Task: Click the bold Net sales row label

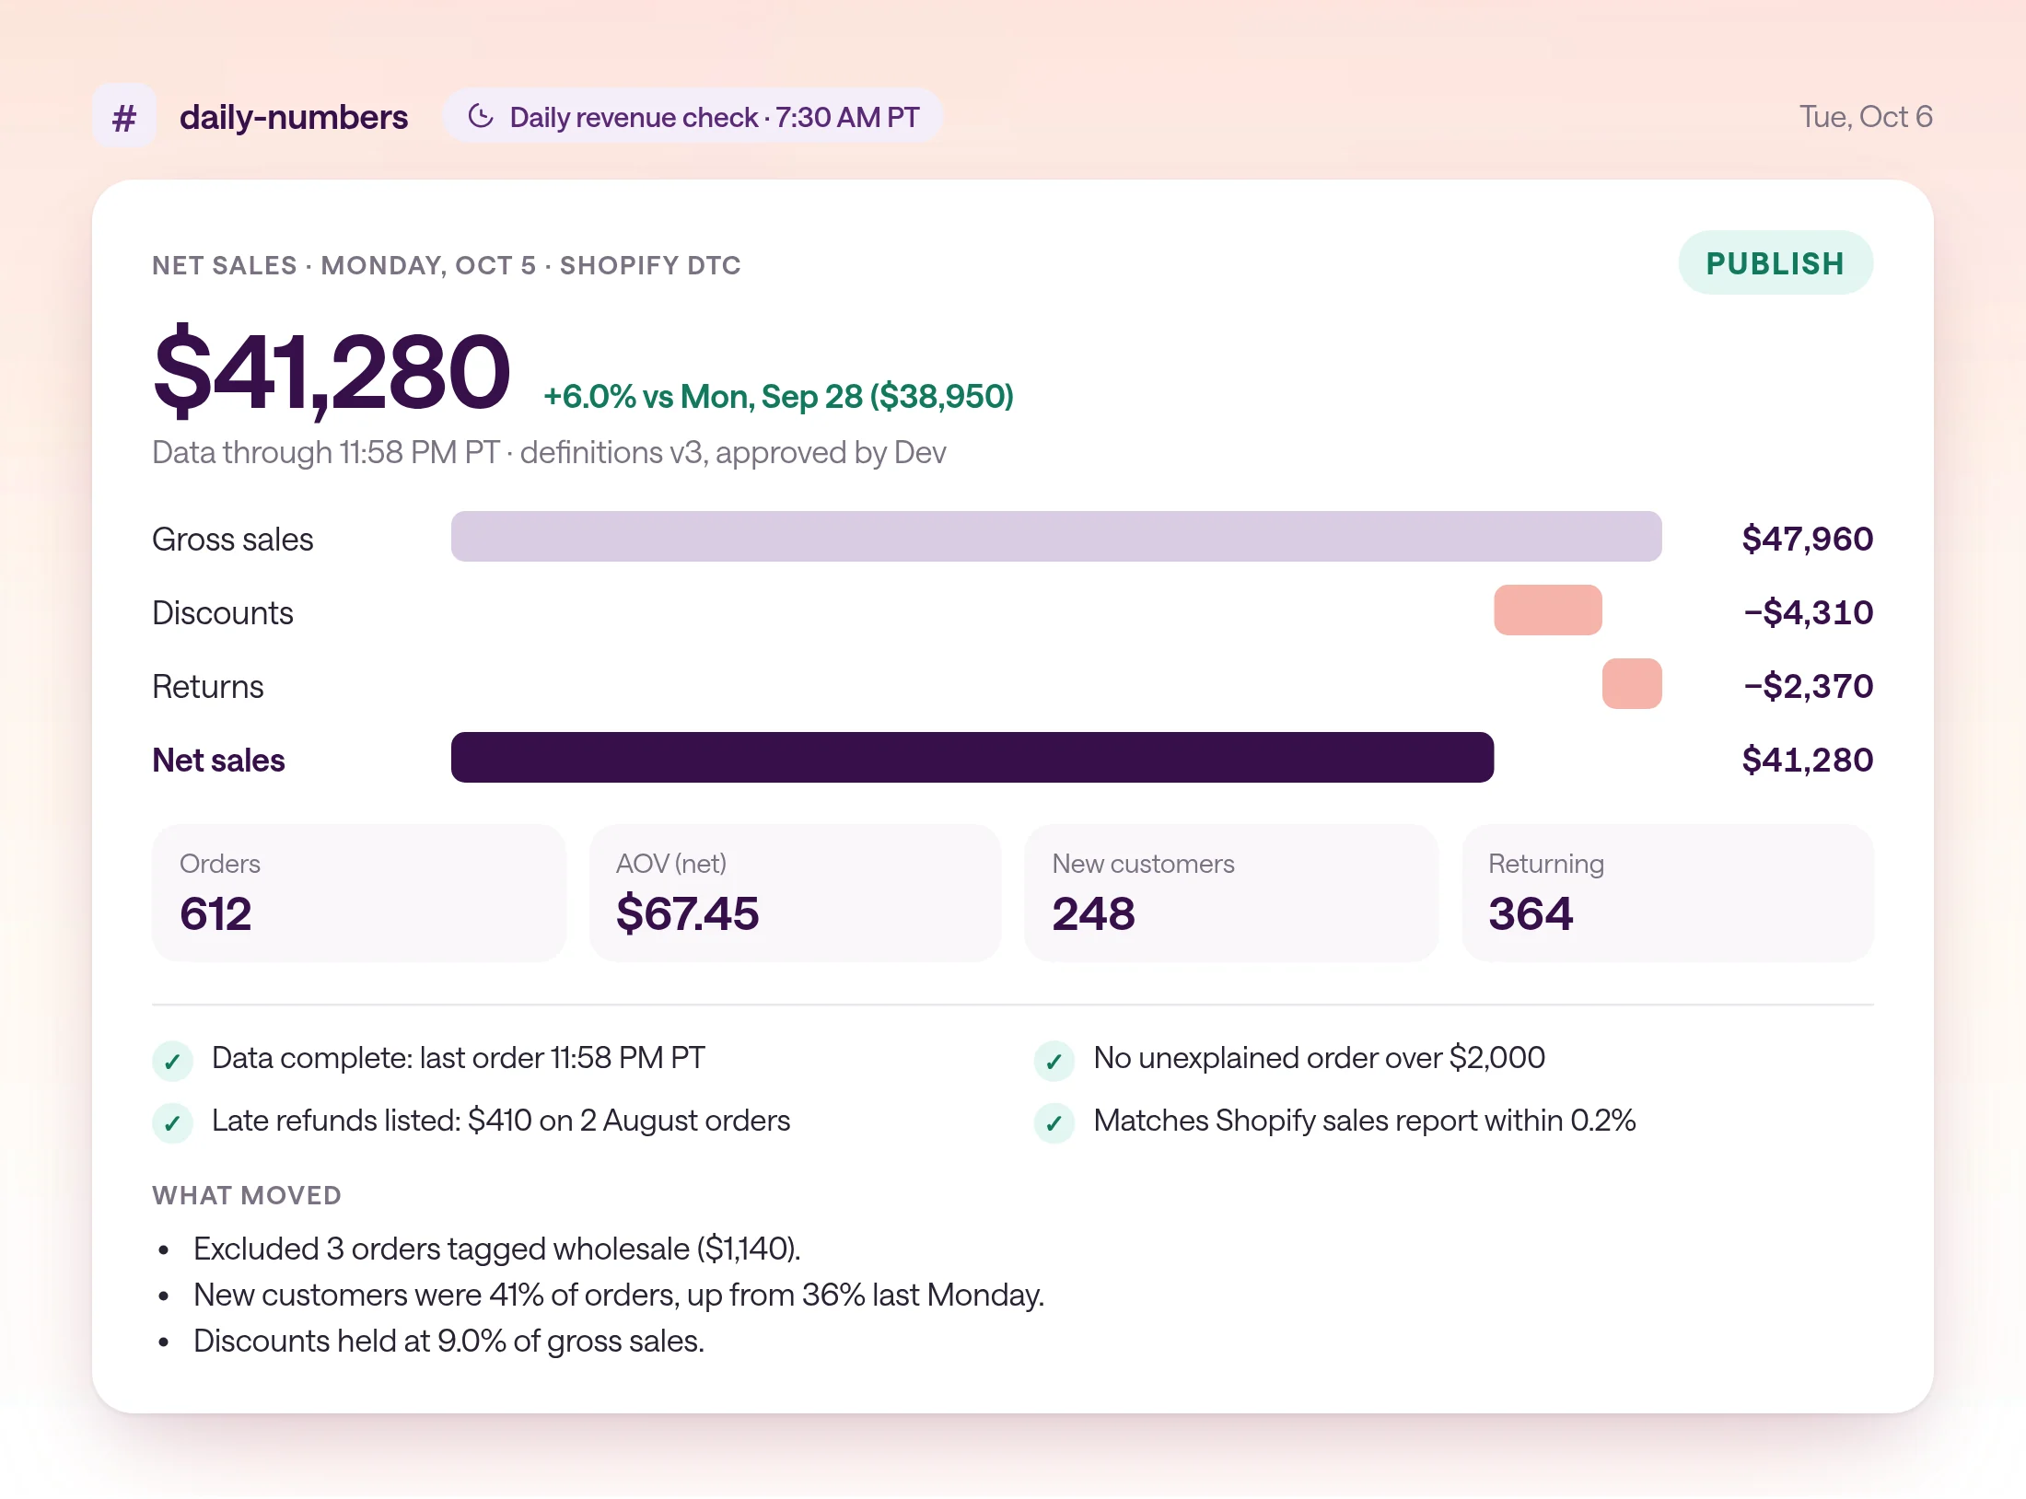Action: tap(218, 761)
